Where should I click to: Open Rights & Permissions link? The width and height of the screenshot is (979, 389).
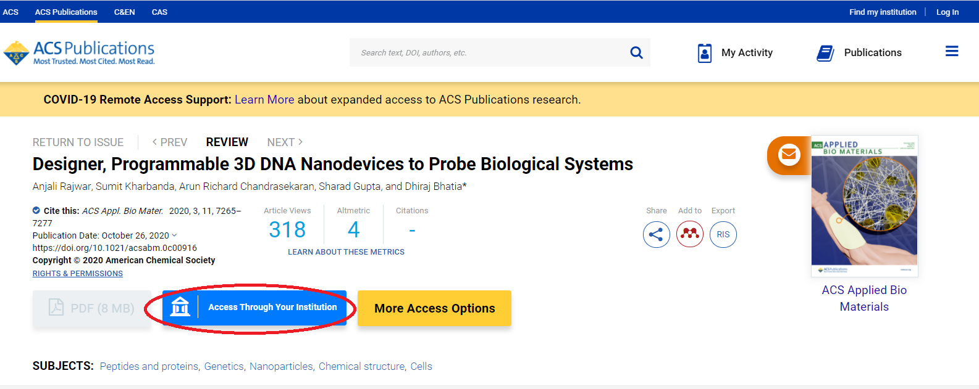point(78,274)
